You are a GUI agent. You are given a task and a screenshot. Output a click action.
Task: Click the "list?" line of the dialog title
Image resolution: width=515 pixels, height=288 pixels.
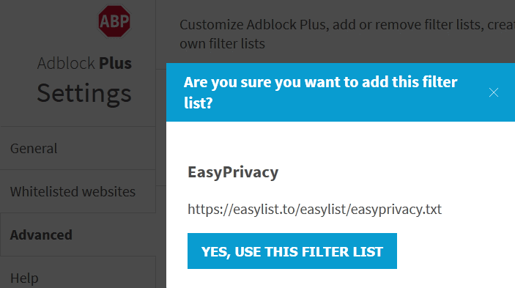point(199,103)
